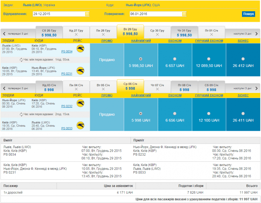
Task: Open the ПРОМО fare link in return table
Action: pyautogui.click(x=107, y=96)
